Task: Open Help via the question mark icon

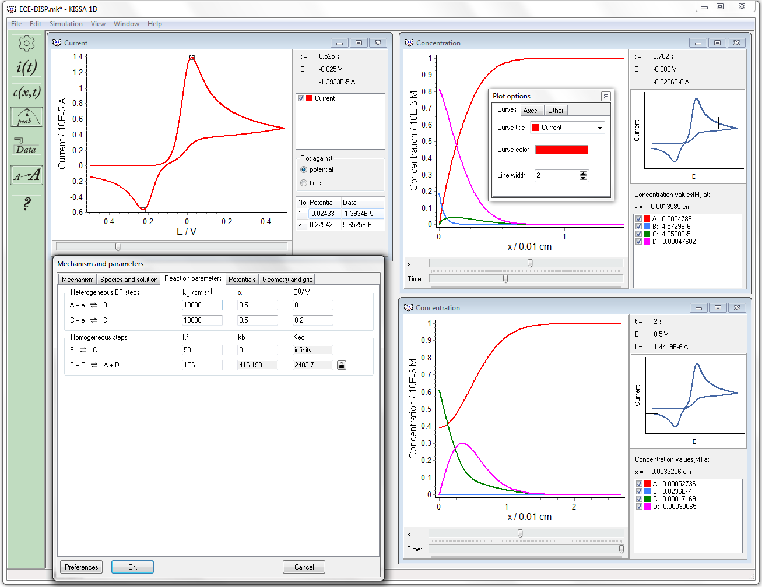Action: point(26,204)
